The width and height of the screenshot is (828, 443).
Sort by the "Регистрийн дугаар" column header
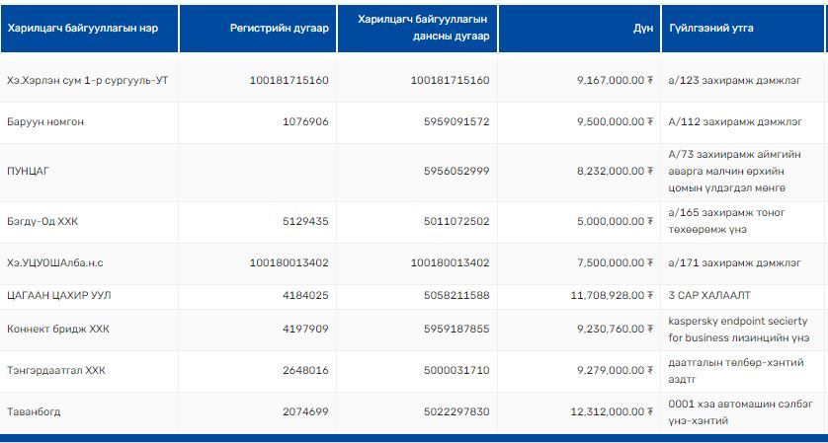[279, 28]
